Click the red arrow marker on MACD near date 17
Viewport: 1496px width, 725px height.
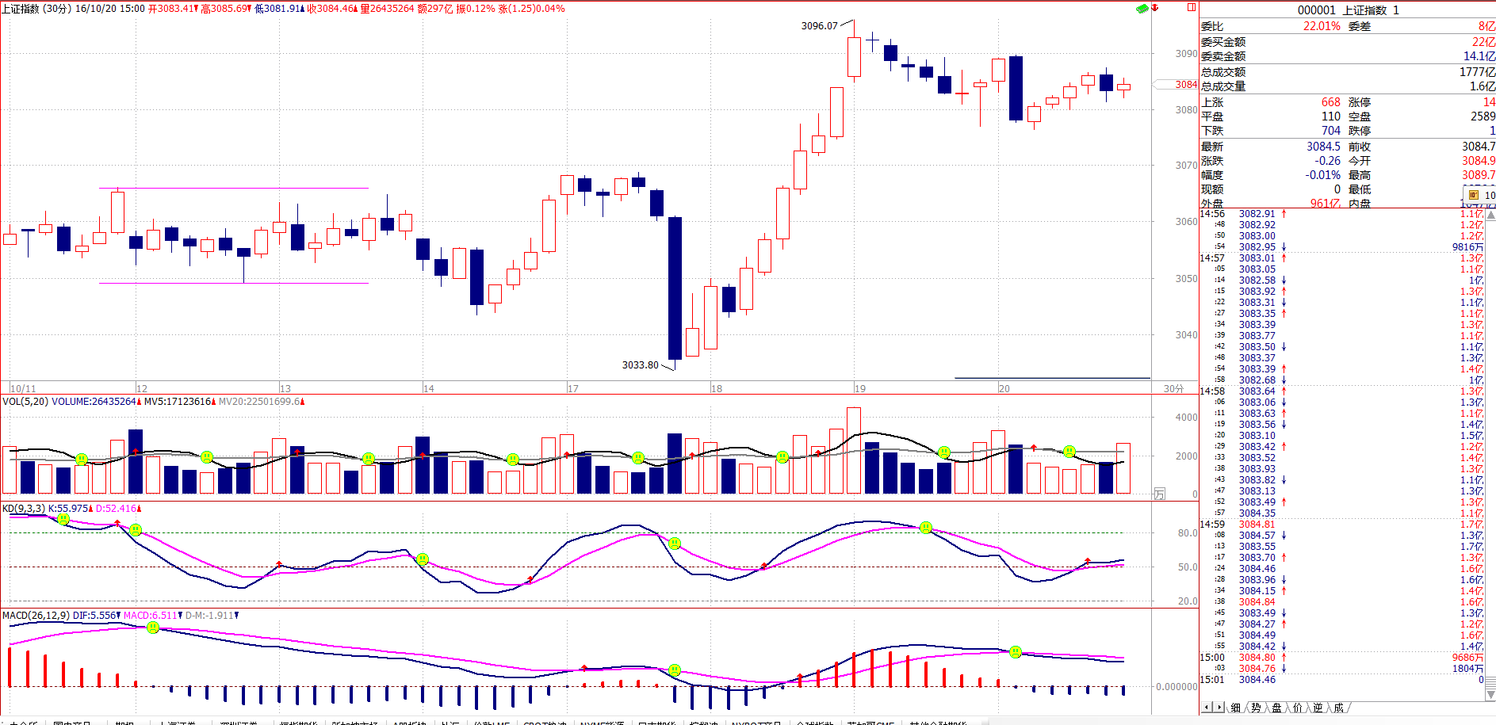pyautogui.click(x=584, y=668)
